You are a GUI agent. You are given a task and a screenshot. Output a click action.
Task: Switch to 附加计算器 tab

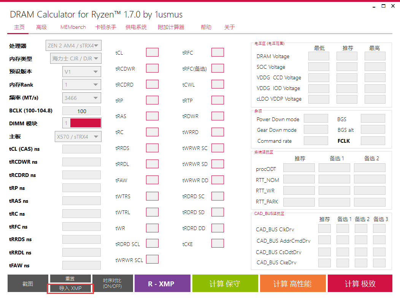(171, 27)
